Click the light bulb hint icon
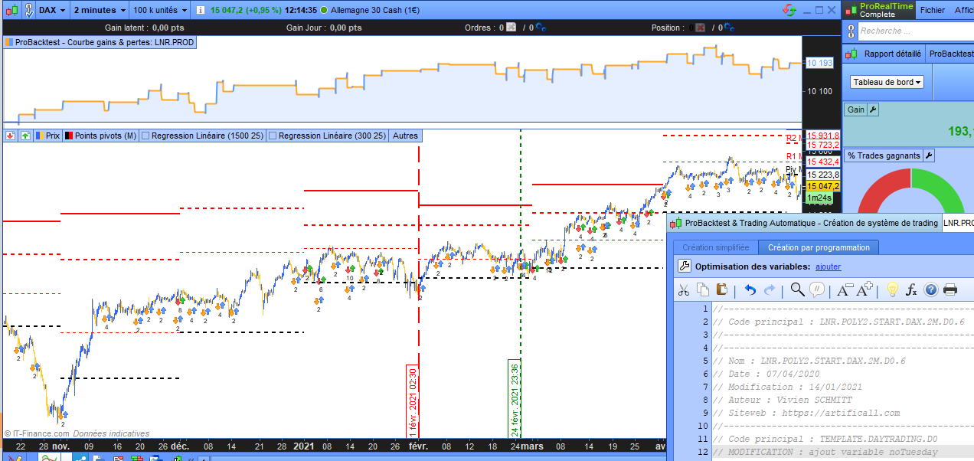This screenshot has height=461, width=974. click(x=892, y=289)
